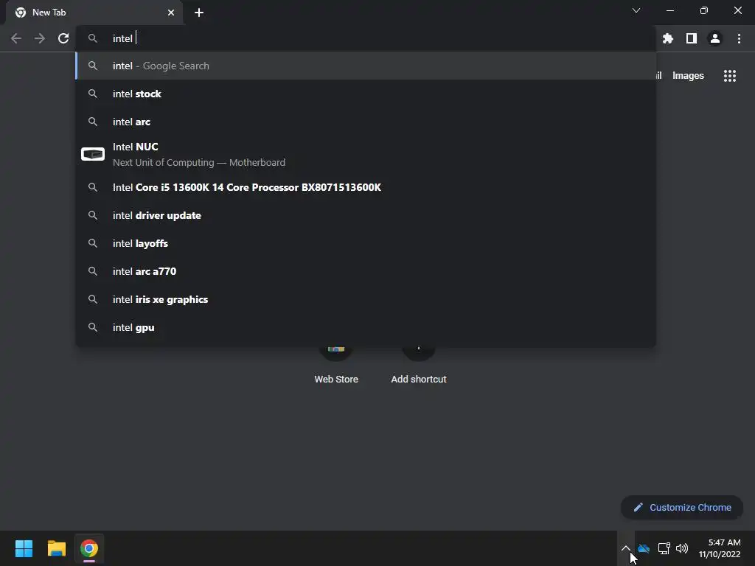Open the Chrome profile avatar icon
Viewport: 755px width, 566px height.
coord(714,38)
